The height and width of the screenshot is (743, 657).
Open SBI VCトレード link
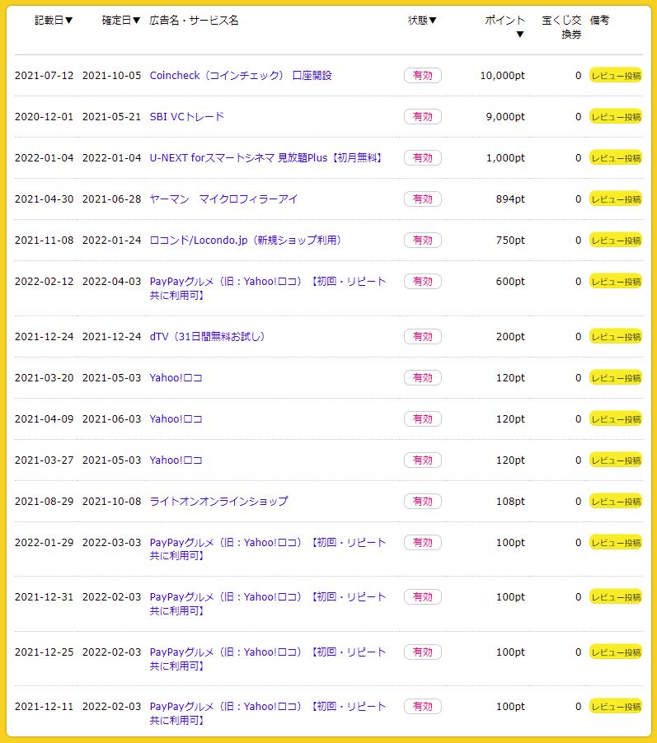coord(186,117)
